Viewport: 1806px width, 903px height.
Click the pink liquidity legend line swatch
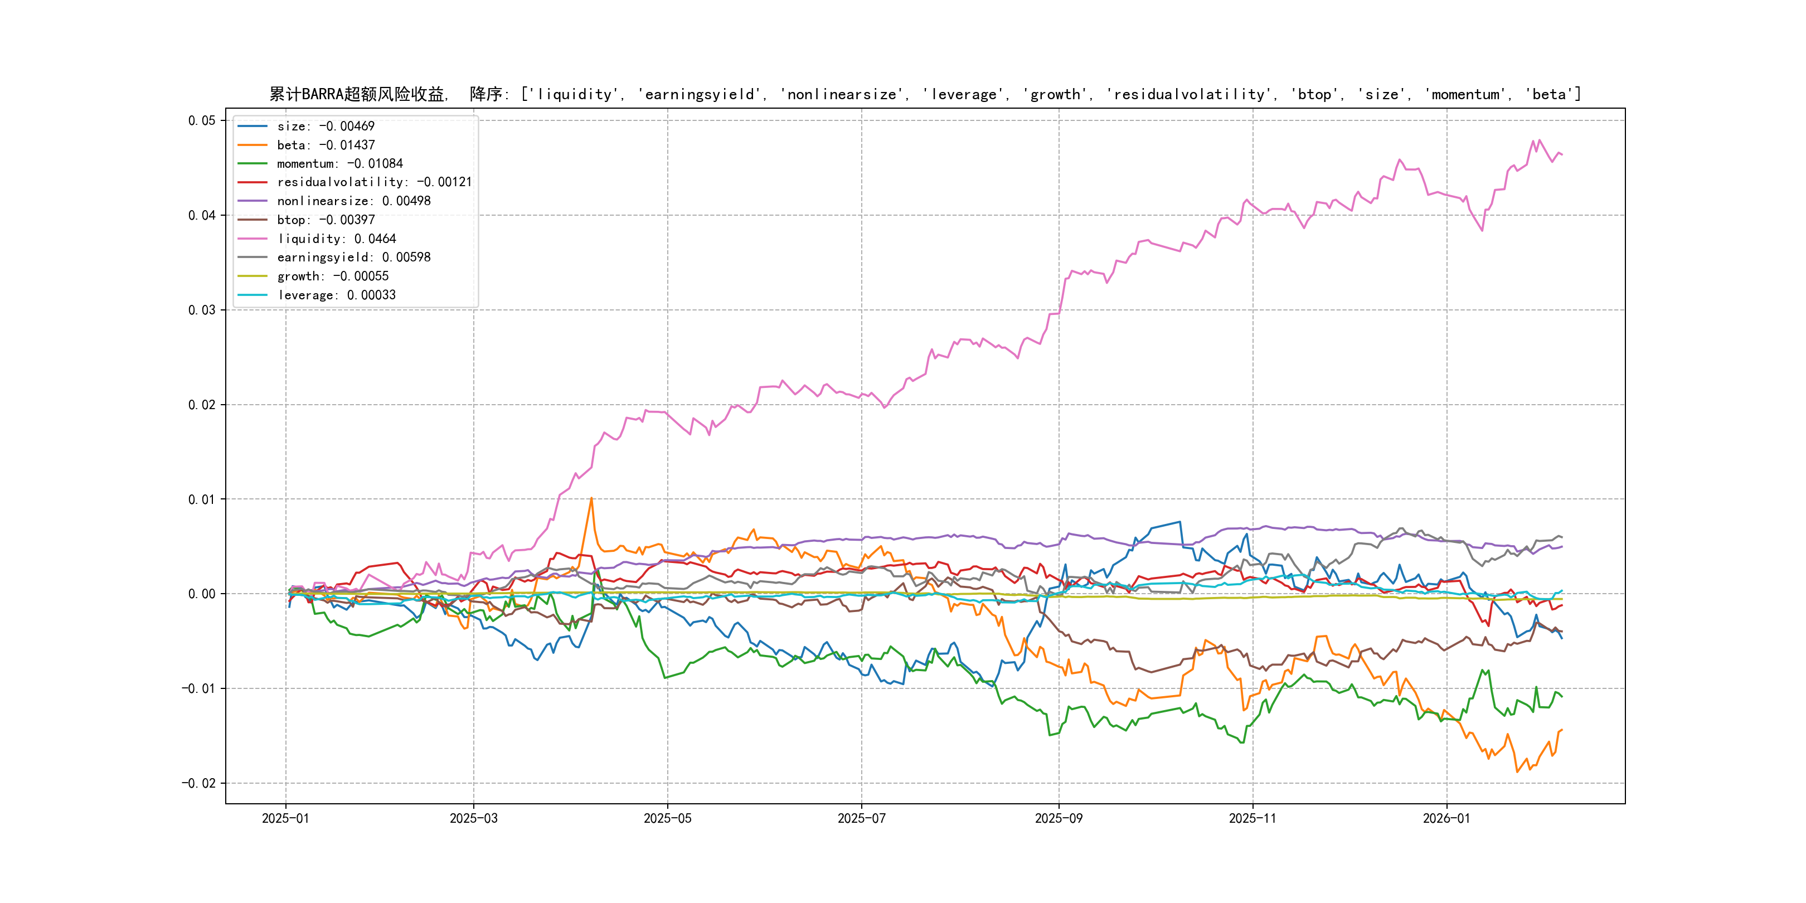click(x=253, y=239)
